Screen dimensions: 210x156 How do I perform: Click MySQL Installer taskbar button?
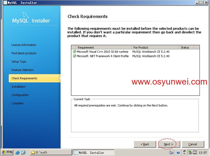point(94,152)
